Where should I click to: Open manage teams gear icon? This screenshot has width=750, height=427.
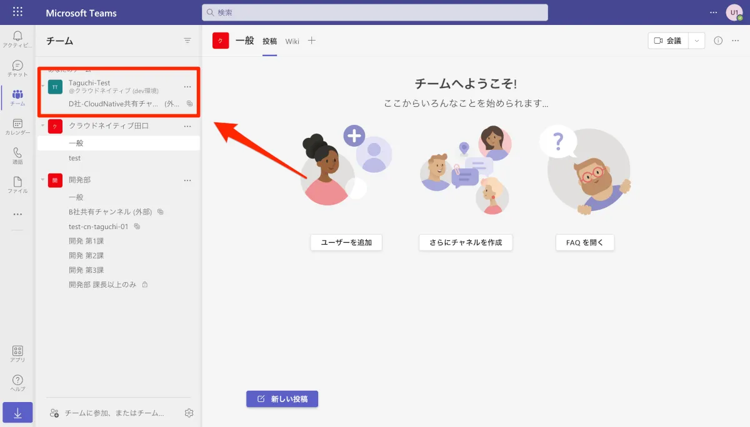pyautogui.click(x=189, y=413)
